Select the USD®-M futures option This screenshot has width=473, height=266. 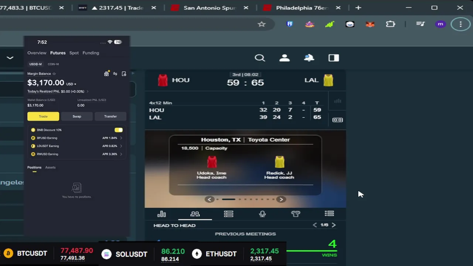pyautogui.click(x=35, y=64)
